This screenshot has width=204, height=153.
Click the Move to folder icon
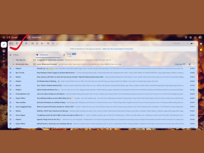[48, 43]
